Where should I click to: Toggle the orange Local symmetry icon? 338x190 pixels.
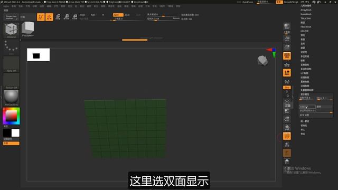click(287, 73)
